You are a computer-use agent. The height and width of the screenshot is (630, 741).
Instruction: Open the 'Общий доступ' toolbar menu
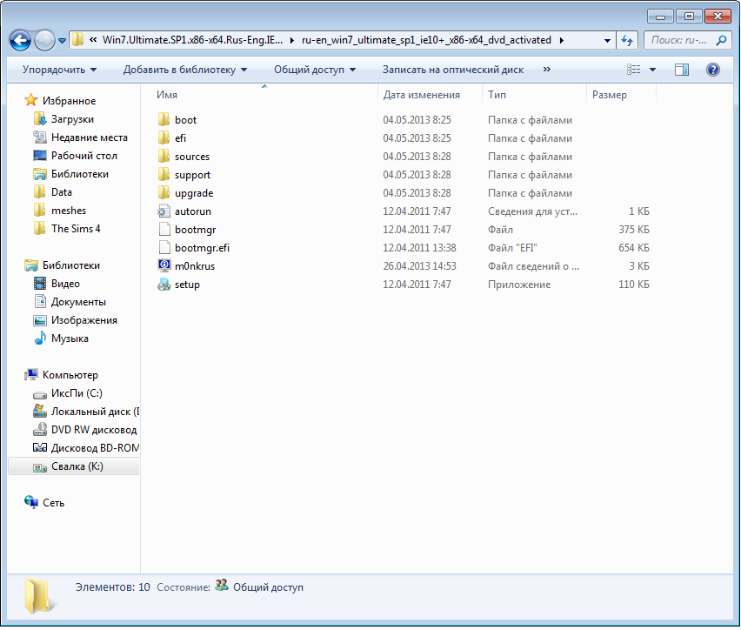pyautogui.click(x=315, y=70)
